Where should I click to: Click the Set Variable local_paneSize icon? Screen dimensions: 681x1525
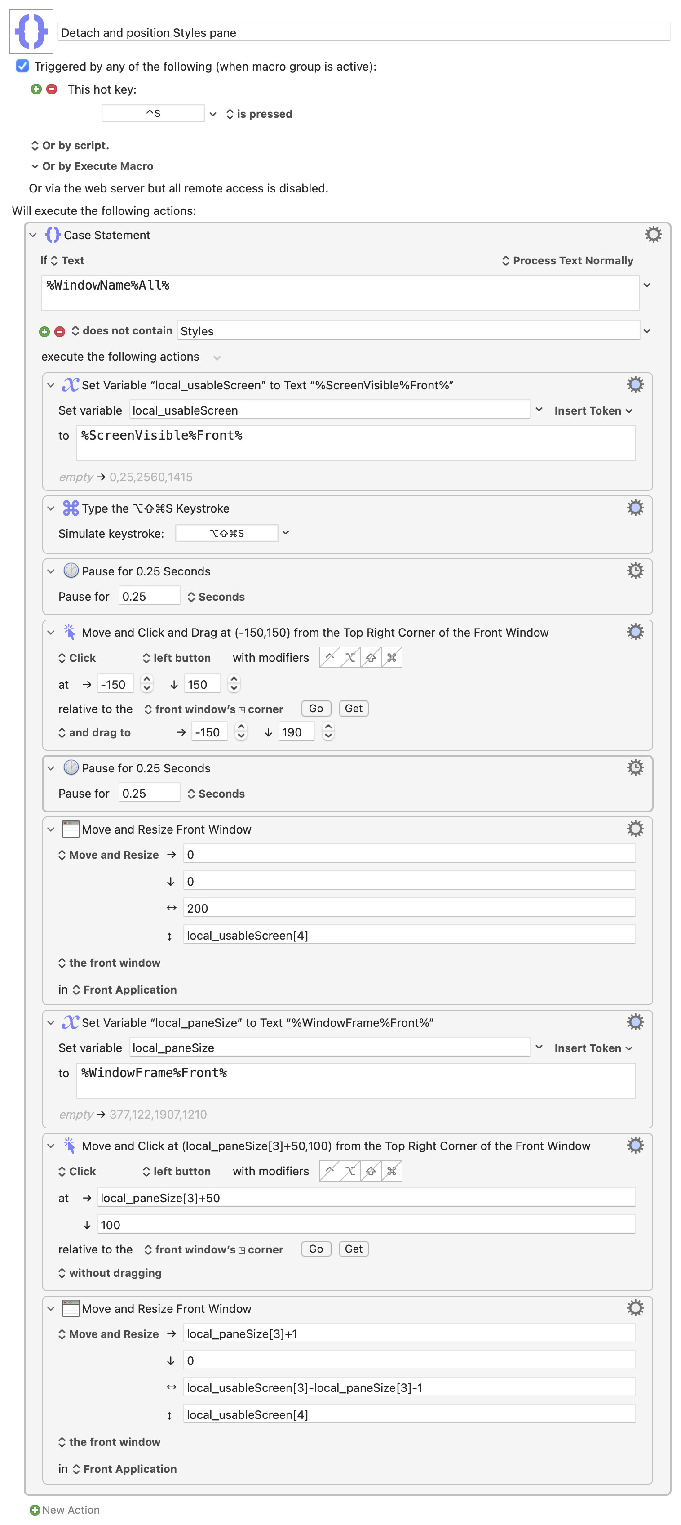click(71, 1022)
